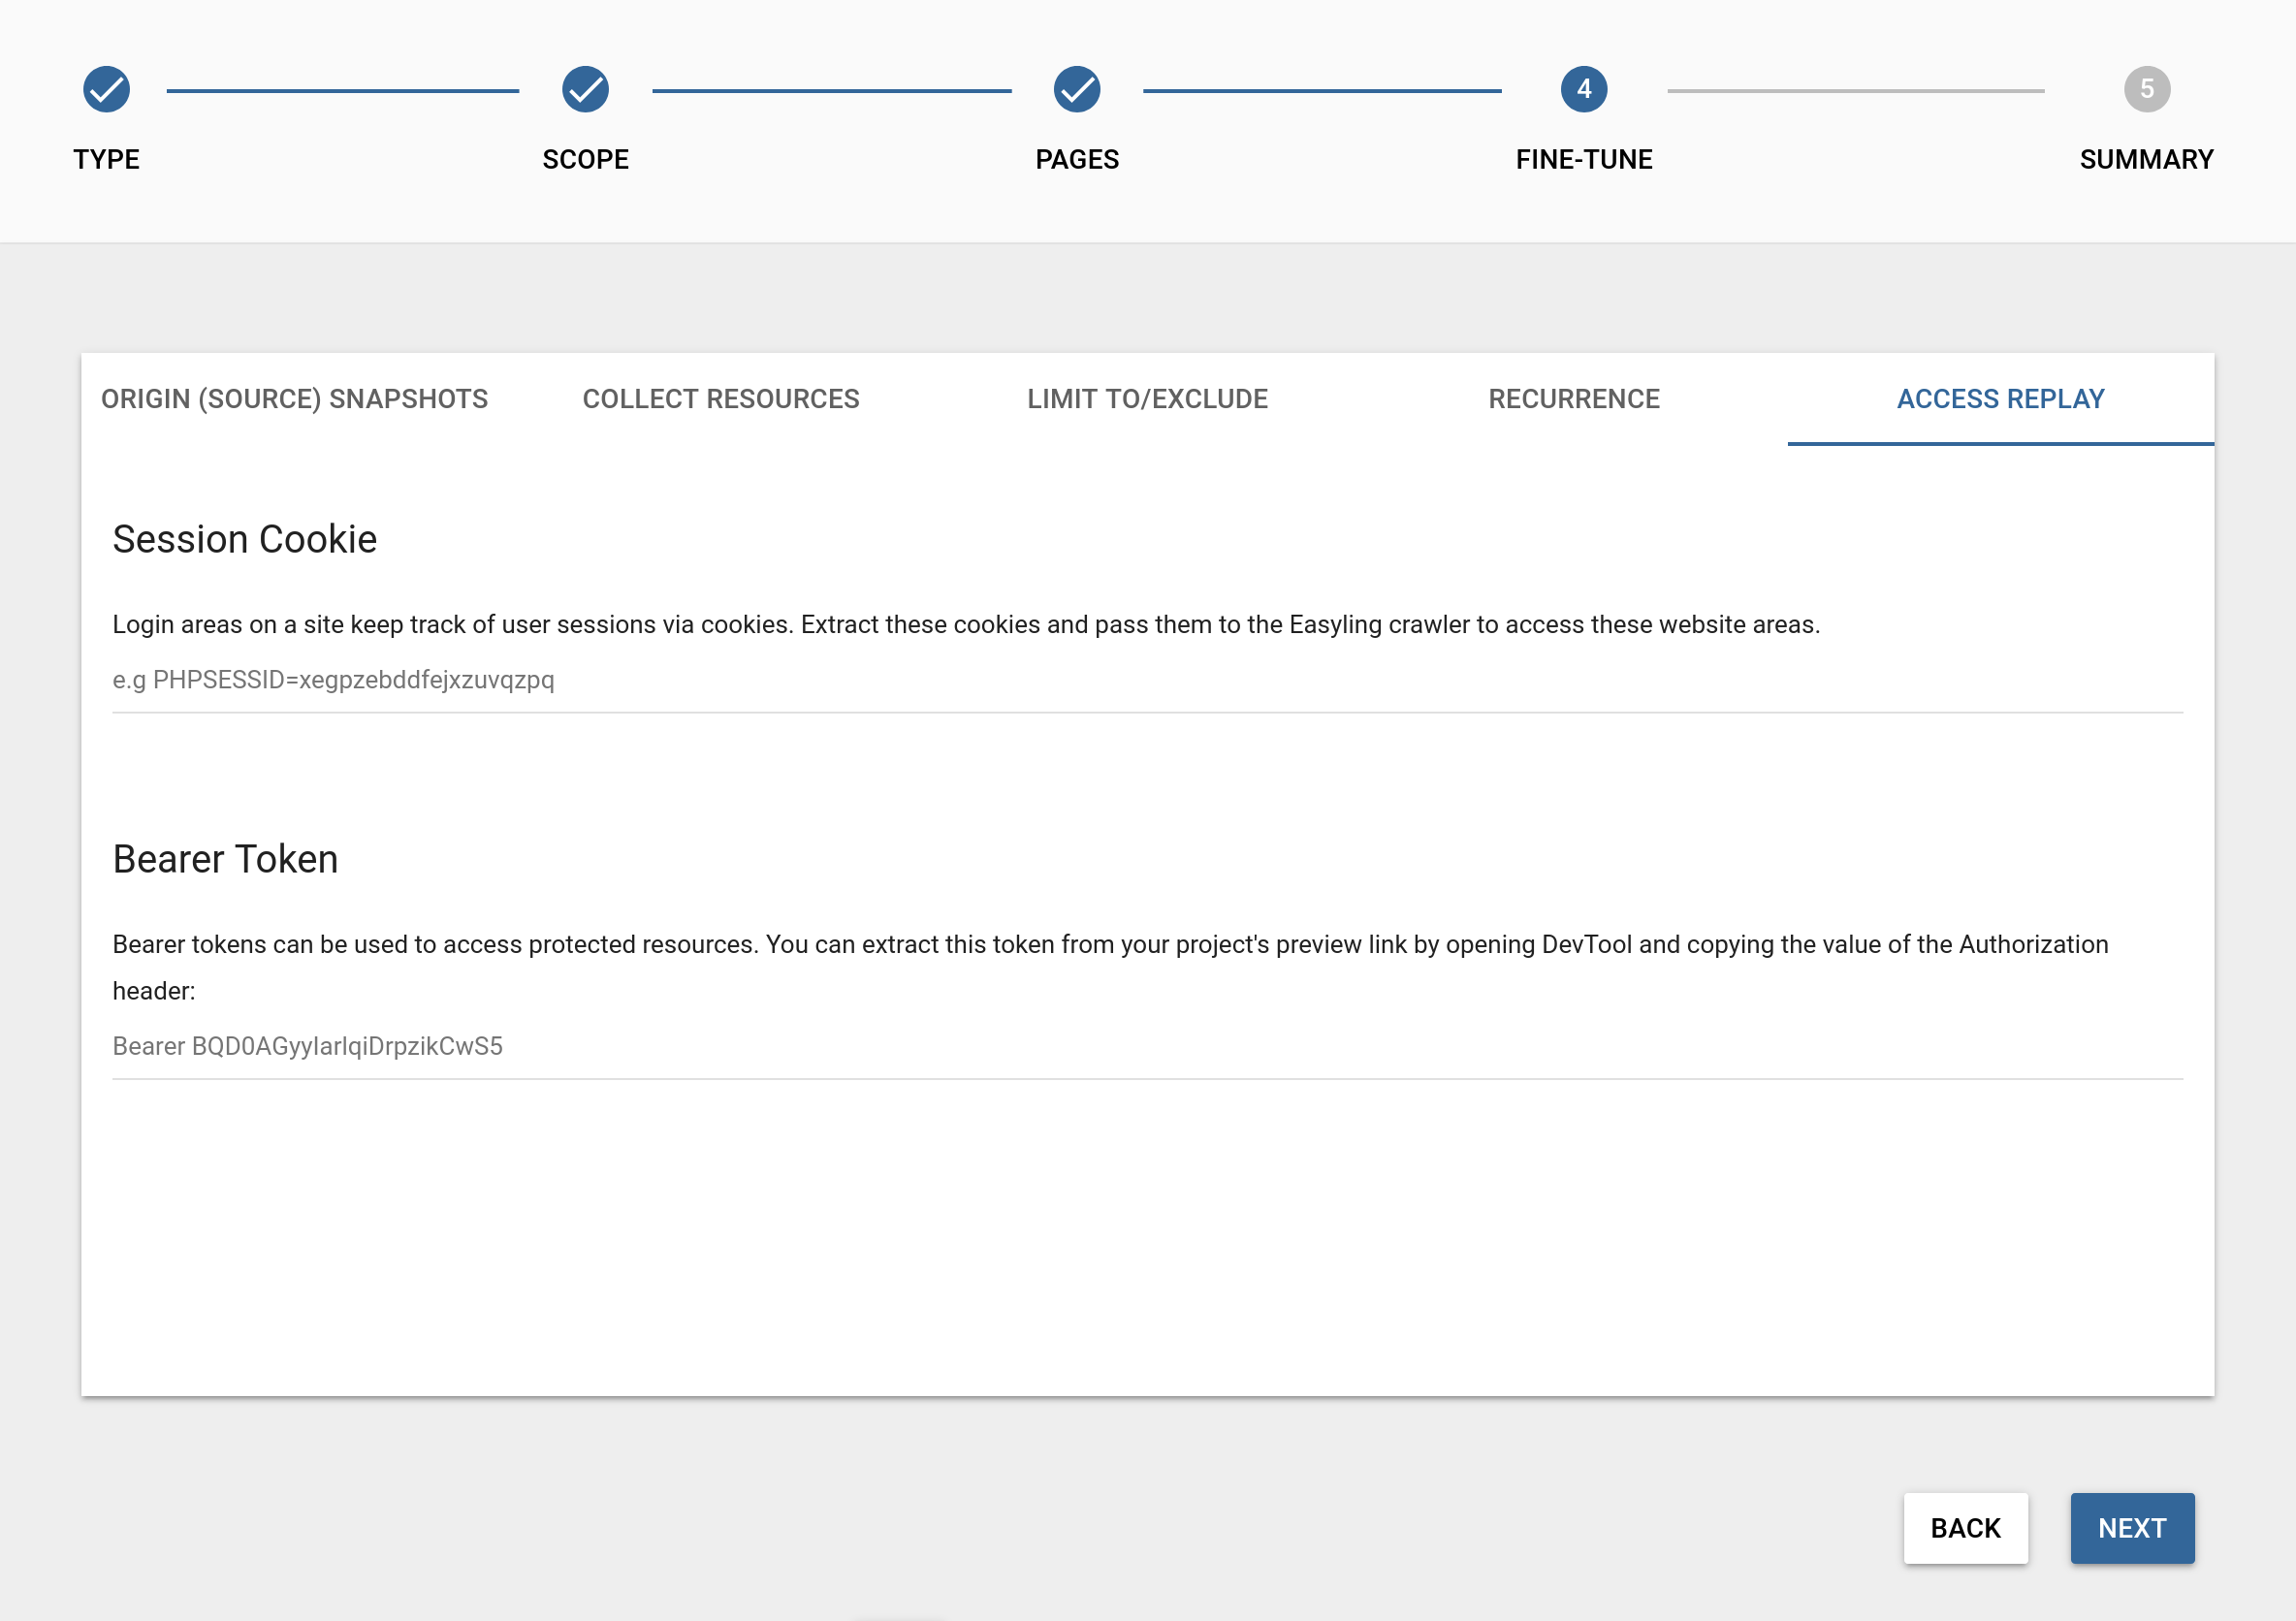
Task: Select the Access Replay tab
Action: pos(2000,399)
